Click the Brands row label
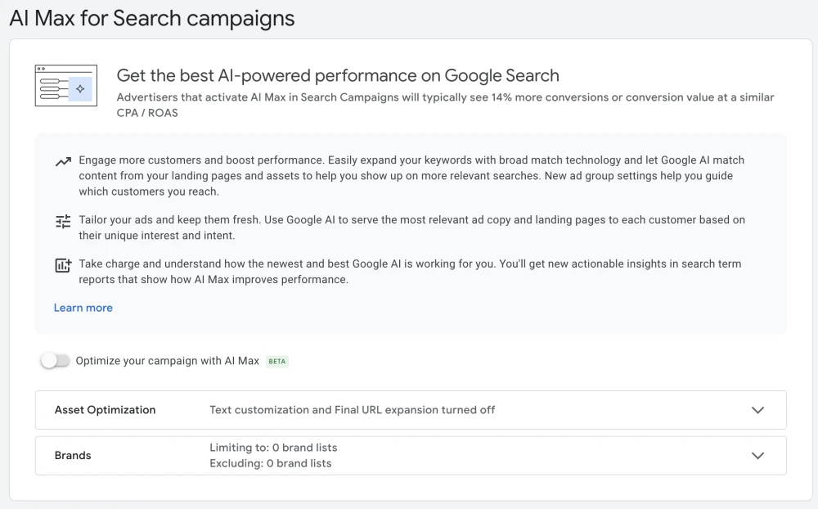This screenshot has height=509, width=818. [73, 456]
